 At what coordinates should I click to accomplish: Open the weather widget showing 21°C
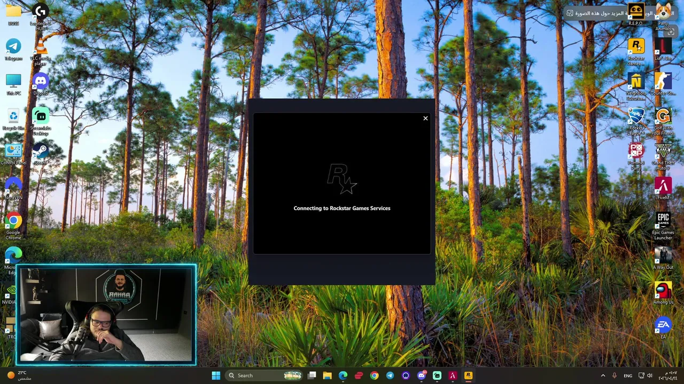click(x=19, y=375)
